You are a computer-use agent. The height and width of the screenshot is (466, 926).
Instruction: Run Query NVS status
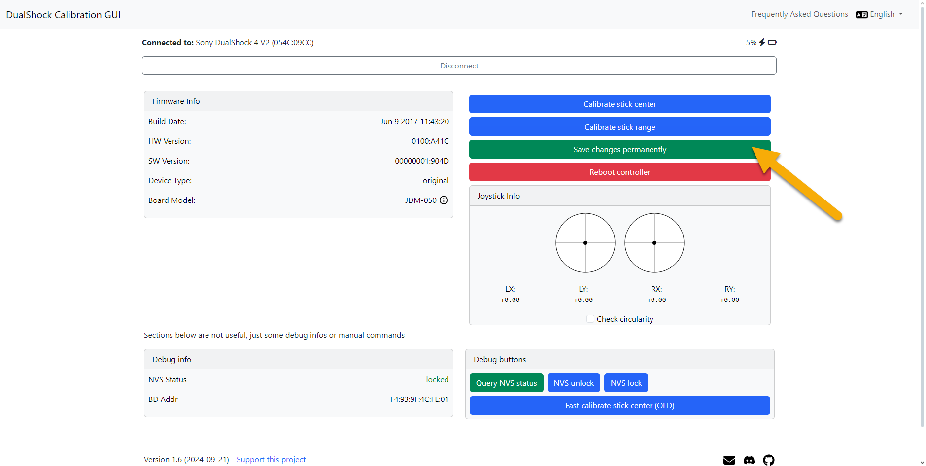(506, 383)
